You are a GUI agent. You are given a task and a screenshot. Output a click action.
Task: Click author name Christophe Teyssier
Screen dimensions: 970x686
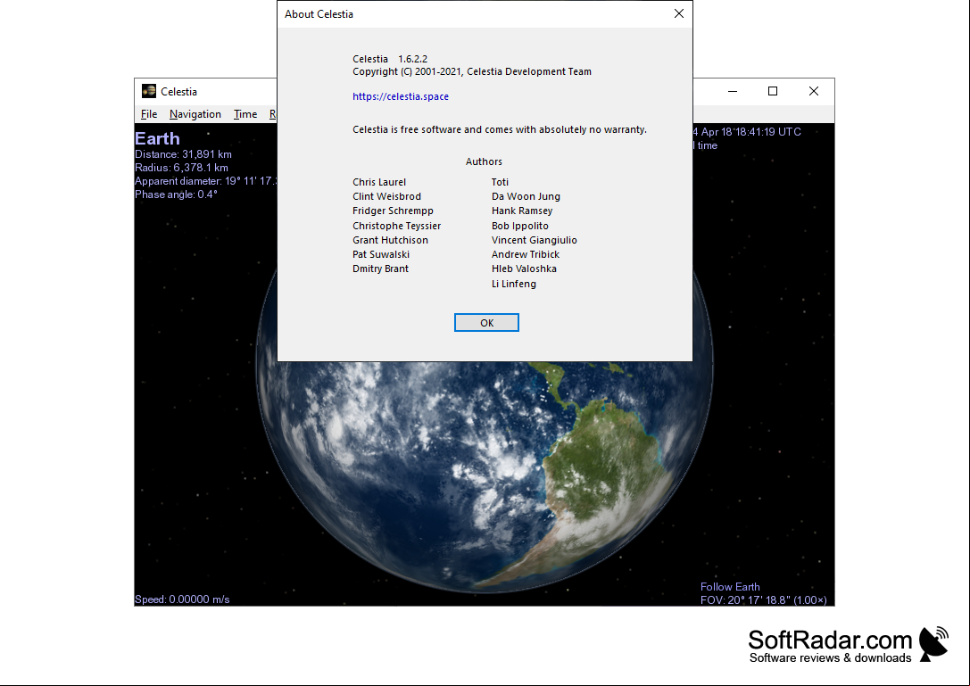pos(396,226)
